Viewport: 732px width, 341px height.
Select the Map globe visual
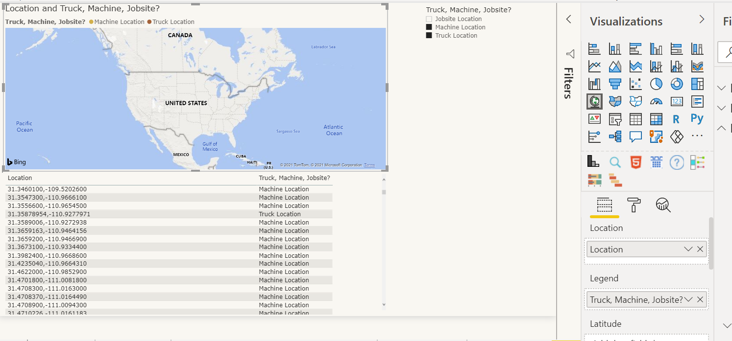coord(594,101)
